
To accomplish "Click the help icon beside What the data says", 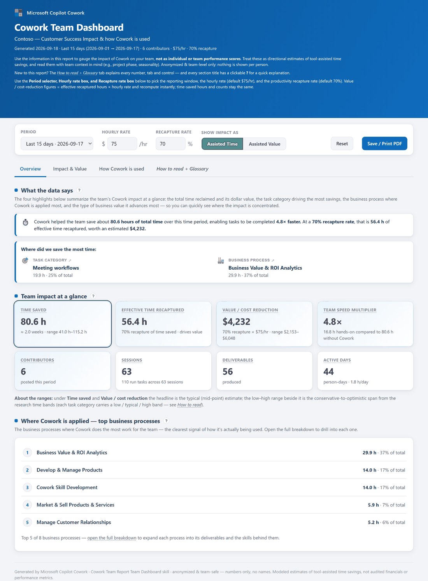I will 79,190.
